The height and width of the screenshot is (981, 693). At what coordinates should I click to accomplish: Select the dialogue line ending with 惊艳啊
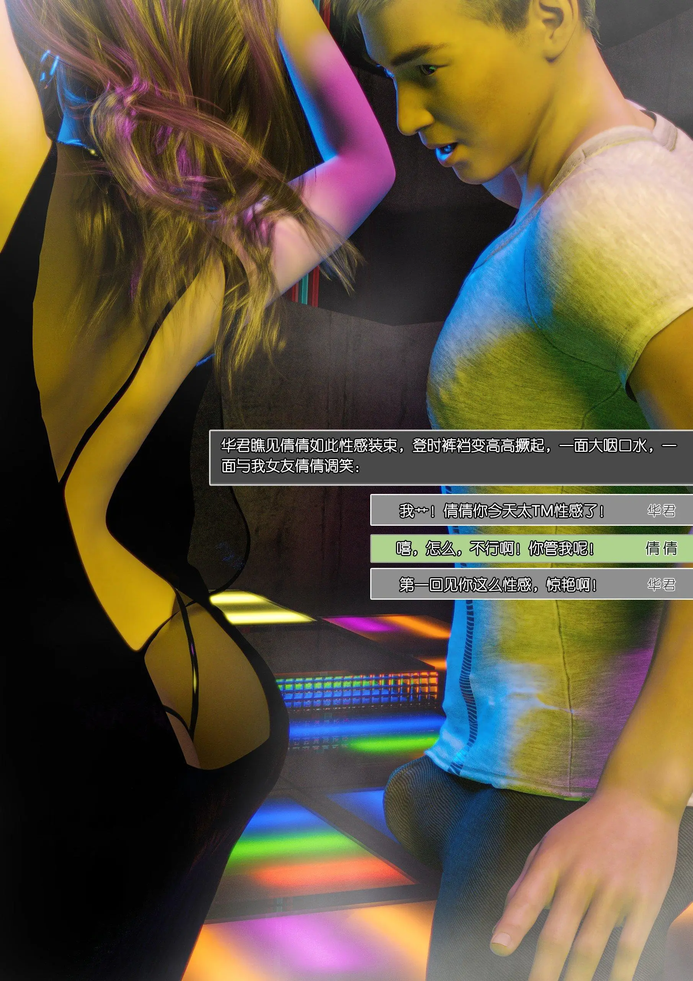pyautogui.click(x=497, y=584)
